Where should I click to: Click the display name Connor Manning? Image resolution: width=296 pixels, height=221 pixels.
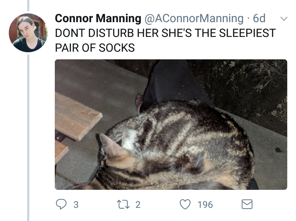98,19
